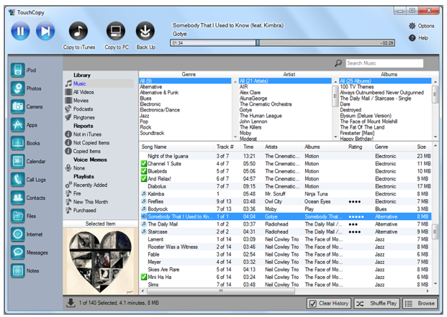Click up arrow of Artist list scrollbar
Screen dimensions: 447x317
point(335,82)
